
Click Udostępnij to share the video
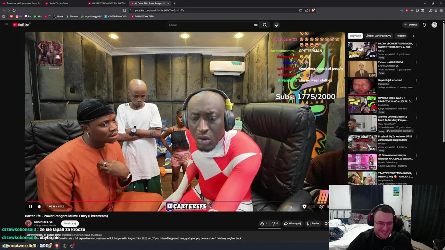(292, 224)
